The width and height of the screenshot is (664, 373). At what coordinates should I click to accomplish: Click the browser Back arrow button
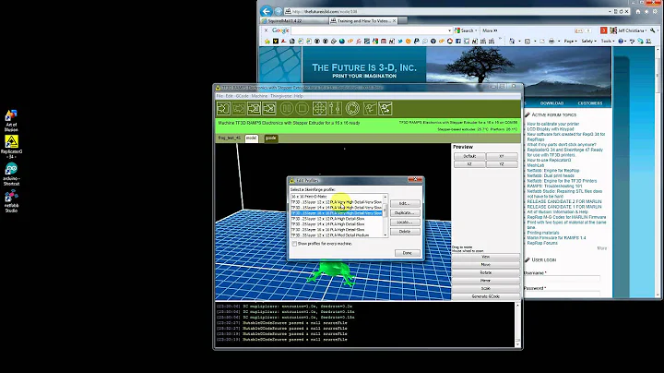click(x=266, y=11)
